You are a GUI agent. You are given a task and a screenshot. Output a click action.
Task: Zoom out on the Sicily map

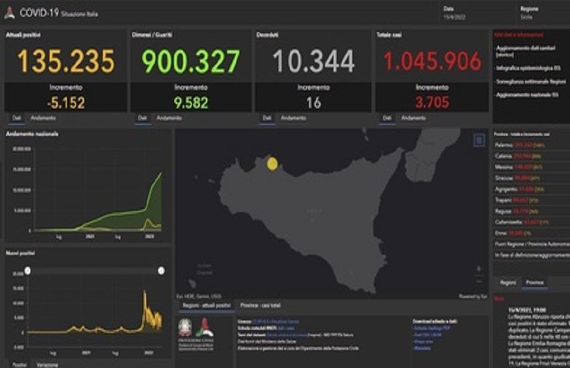tap(479, 280)
